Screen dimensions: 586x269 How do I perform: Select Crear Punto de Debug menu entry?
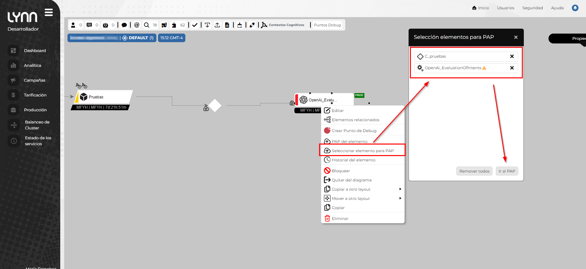click(354, 131)
